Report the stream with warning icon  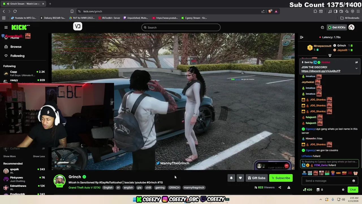tap(289, 187)
